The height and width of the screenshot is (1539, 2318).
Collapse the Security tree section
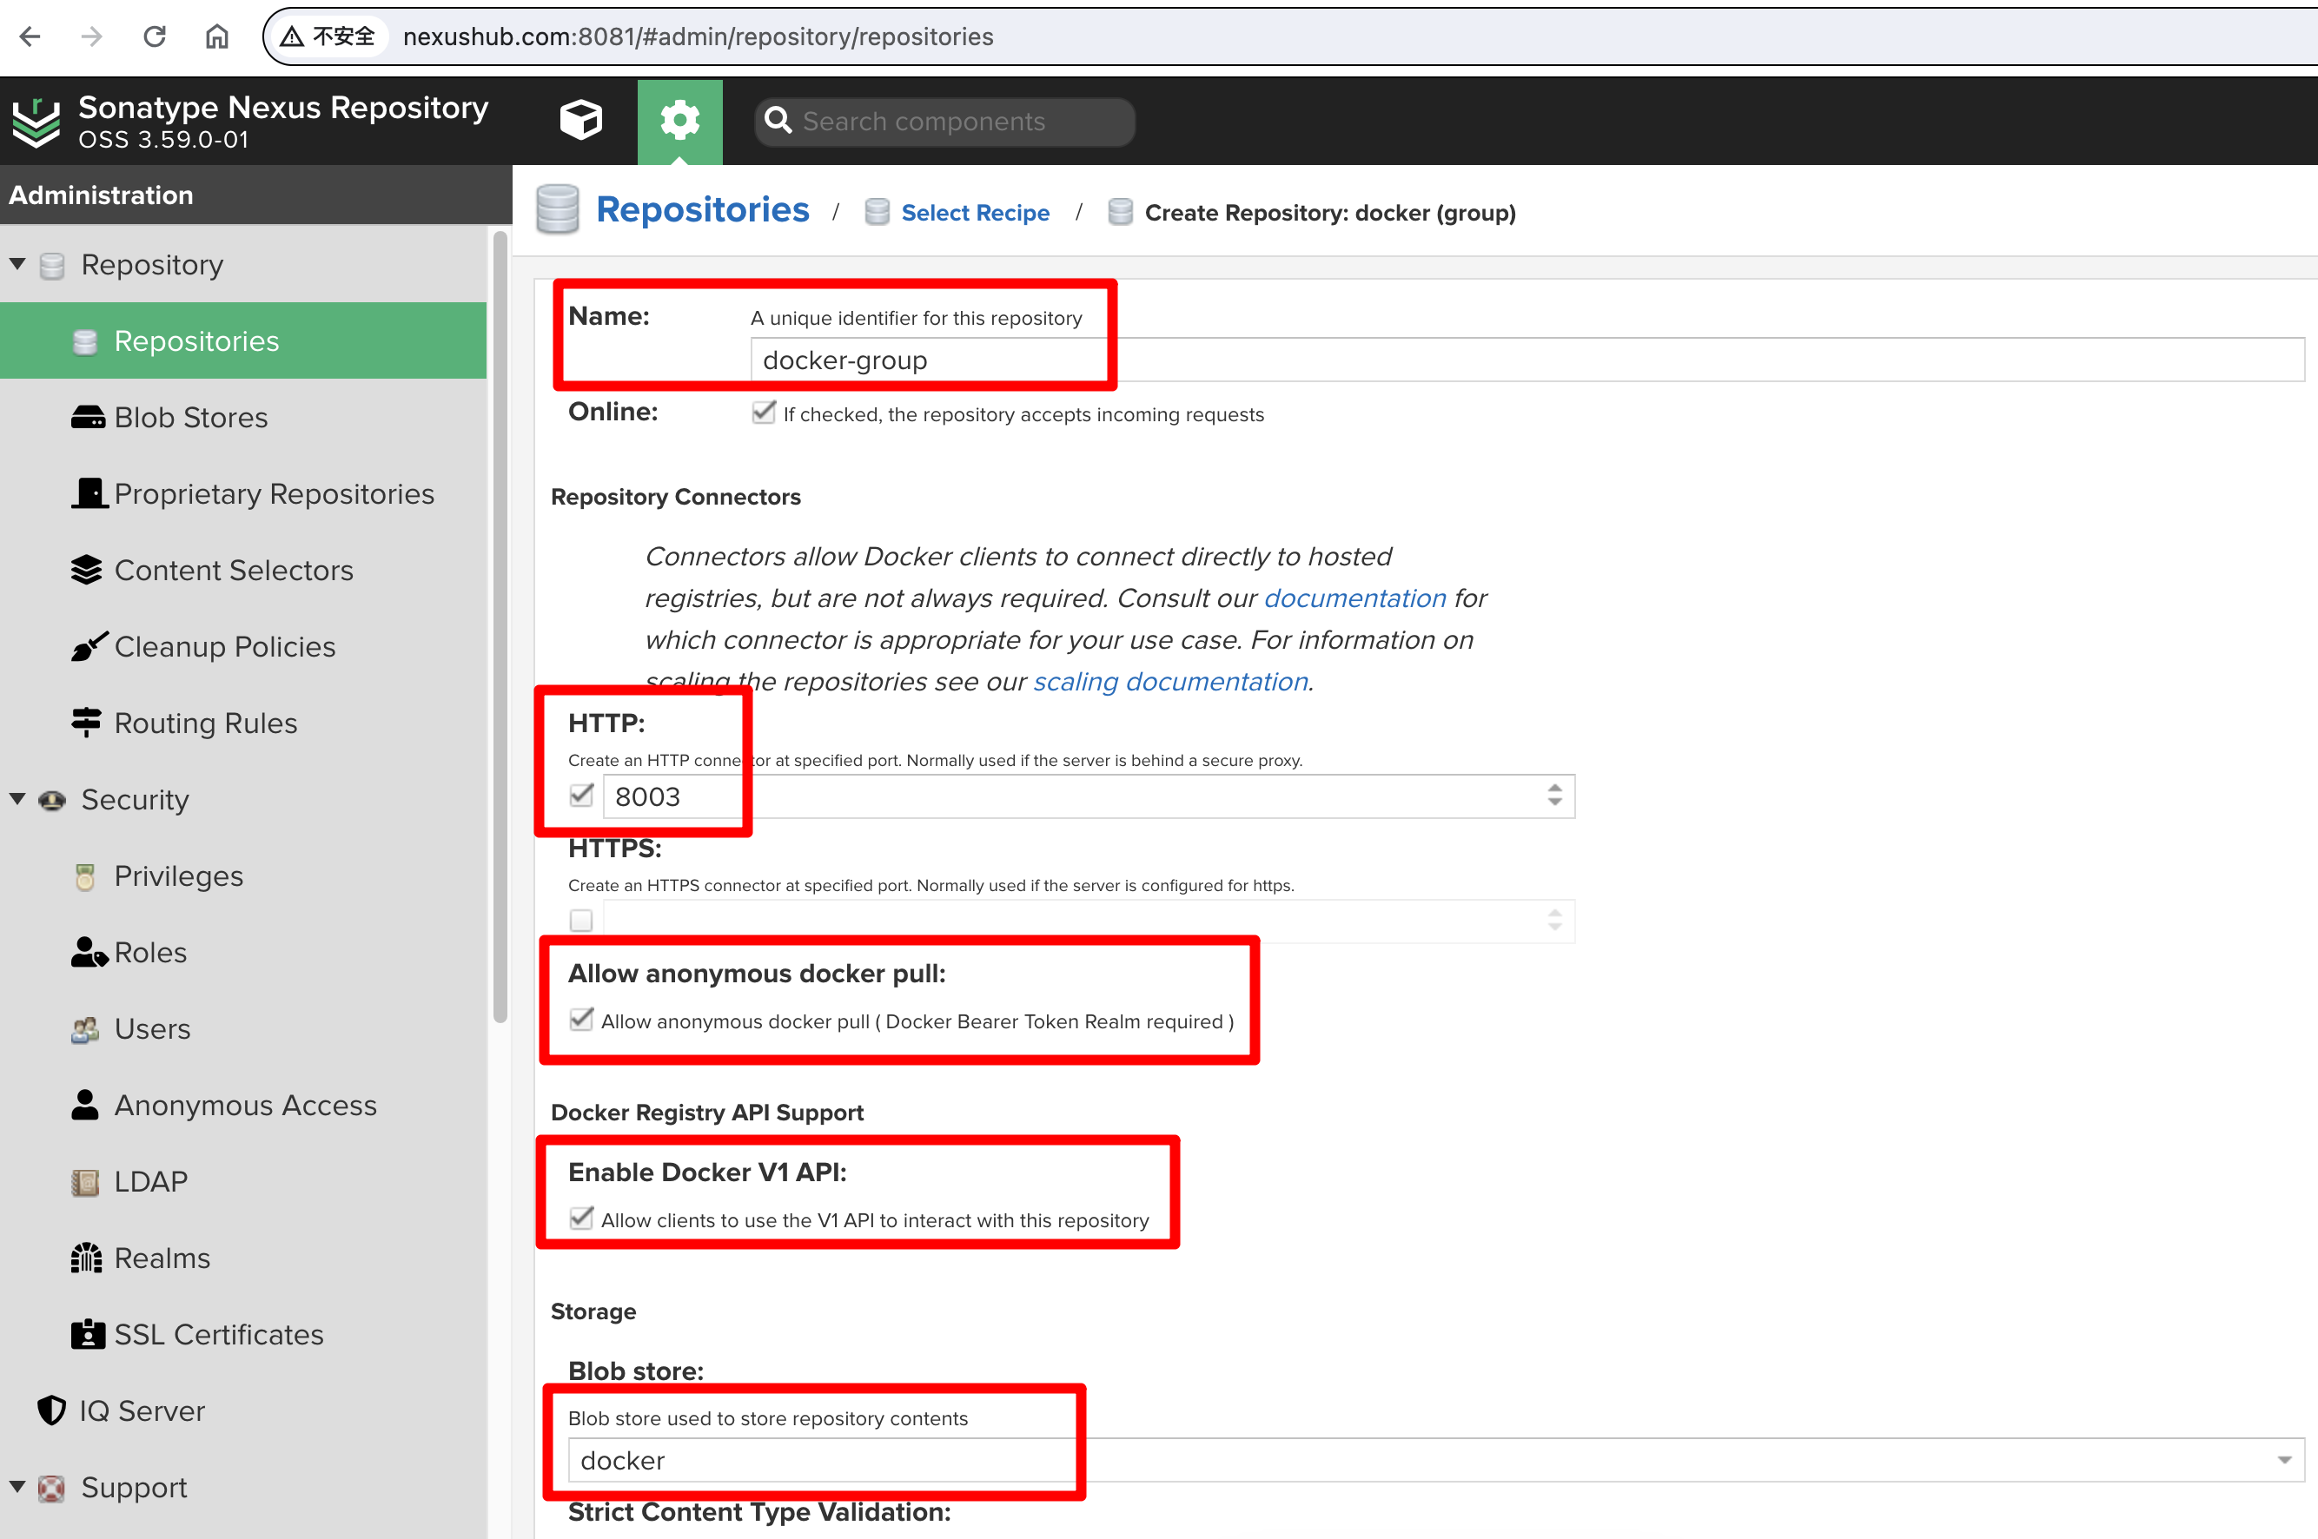pyautogui.click(x=17, y=799)
